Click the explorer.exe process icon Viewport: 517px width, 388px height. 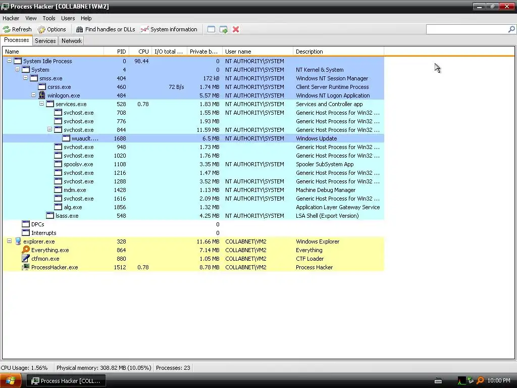click(18, 241)
